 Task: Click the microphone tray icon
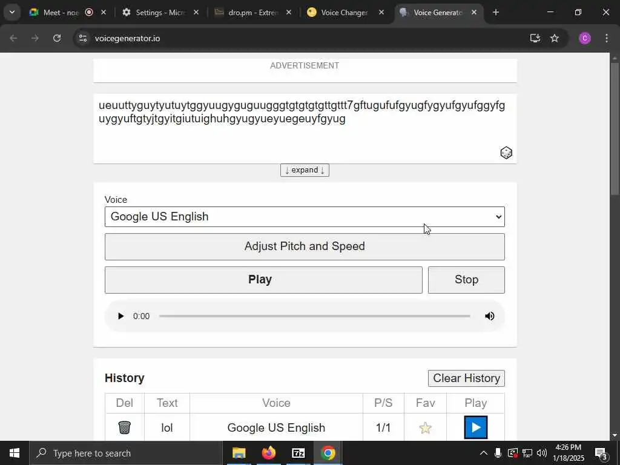pyautogui.click(x=498, y=453)
